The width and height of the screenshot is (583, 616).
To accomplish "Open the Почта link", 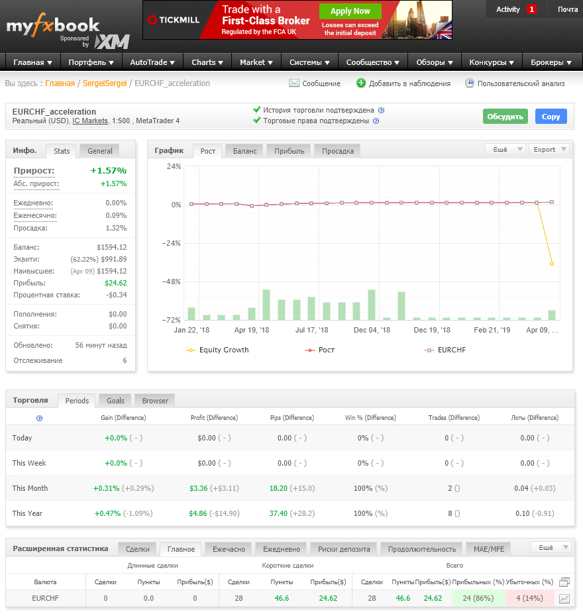I will [567, 9].
